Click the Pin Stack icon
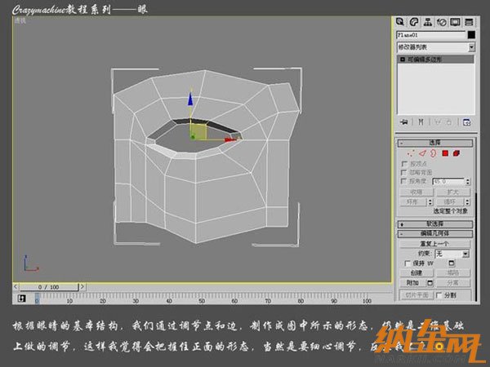The height and width of the screenshot is (367, 490). (403, 122)
